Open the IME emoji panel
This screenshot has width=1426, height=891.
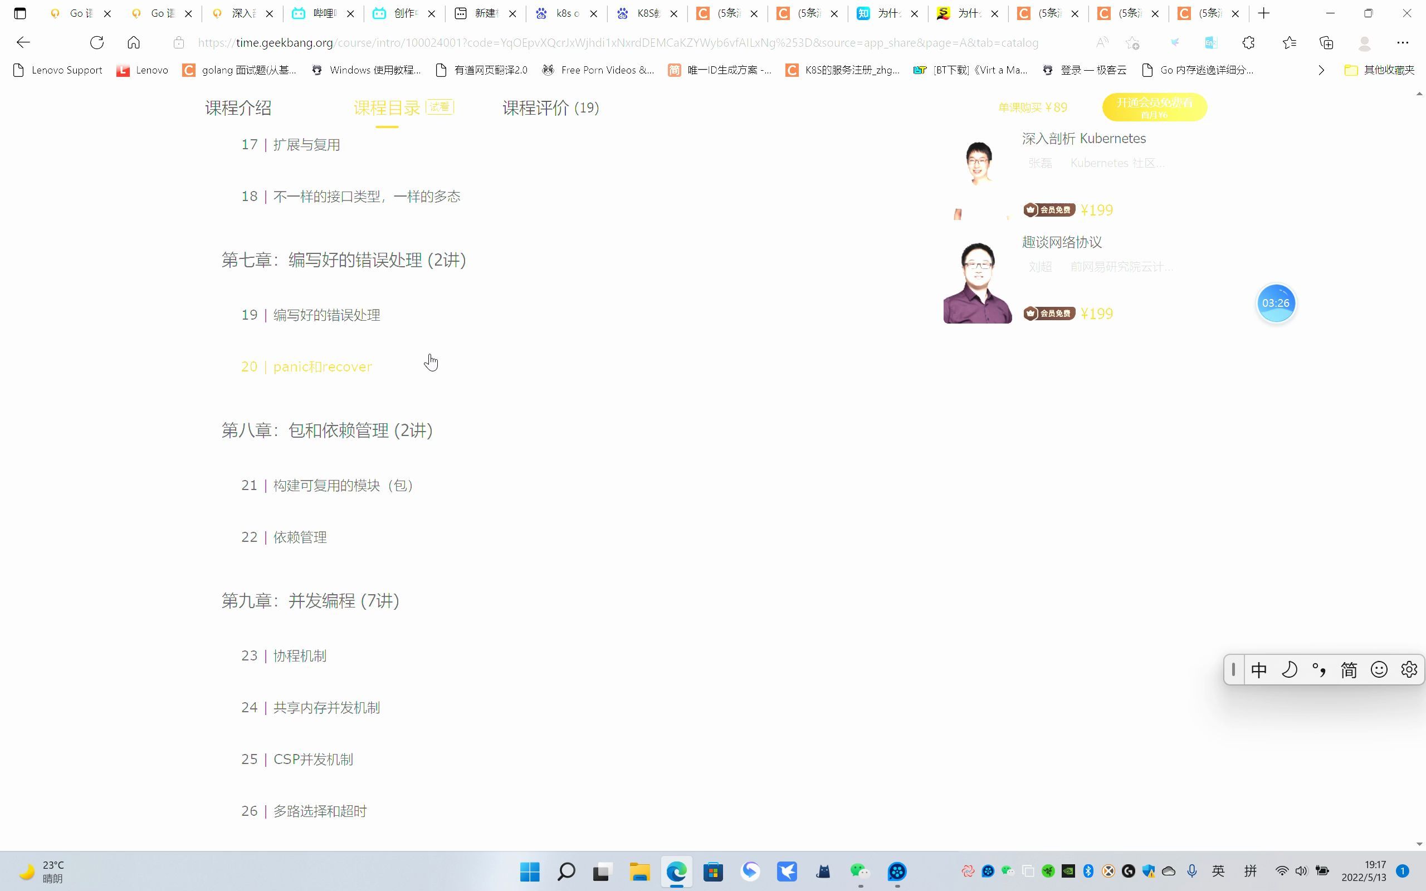(1379, 670)
